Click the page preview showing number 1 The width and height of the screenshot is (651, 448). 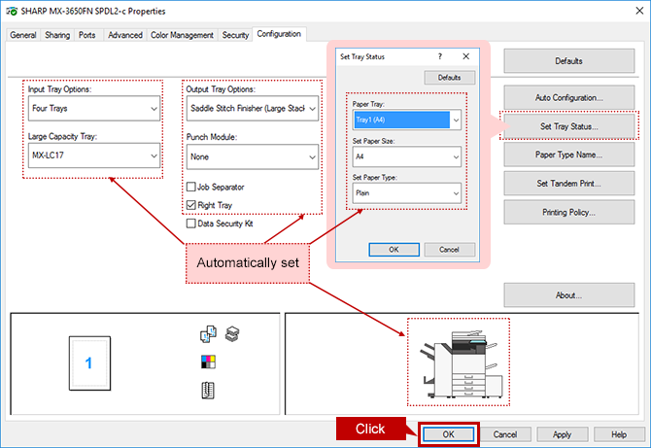coord(89,363)
